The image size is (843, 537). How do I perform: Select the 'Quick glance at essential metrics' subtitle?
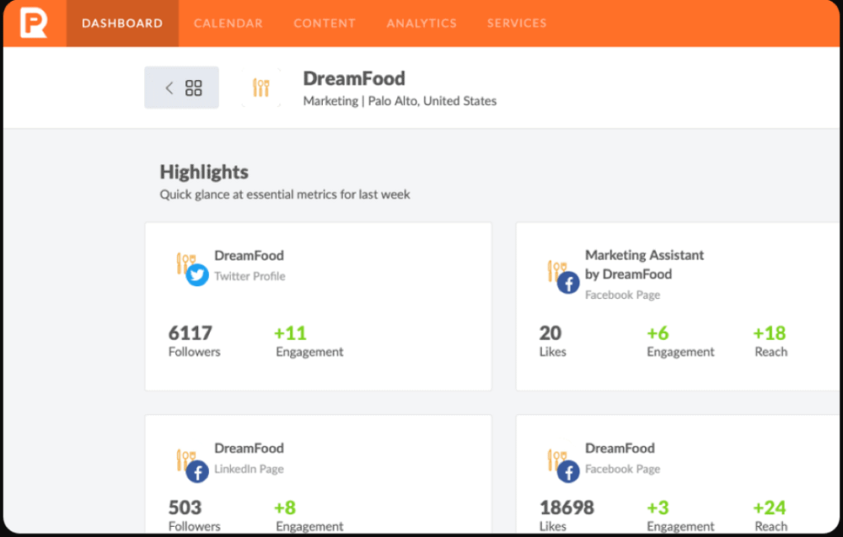click(x=285, y=194)
